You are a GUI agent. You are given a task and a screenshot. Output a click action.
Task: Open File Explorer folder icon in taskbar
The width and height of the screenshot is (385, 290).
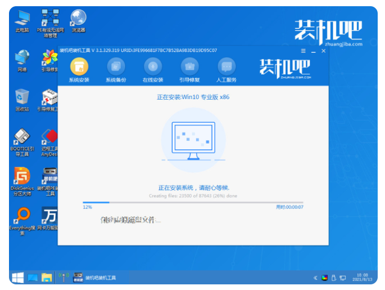point(47,277)
